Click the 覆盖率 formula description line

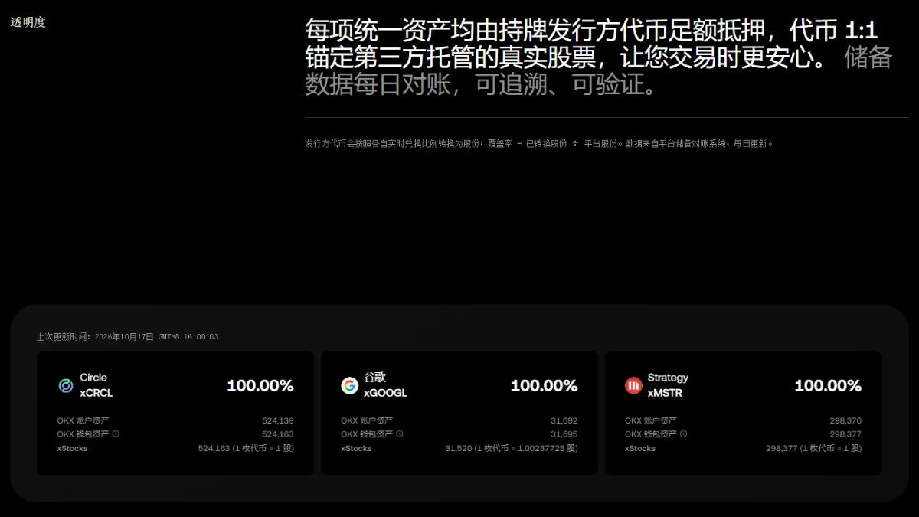[539, 143]
